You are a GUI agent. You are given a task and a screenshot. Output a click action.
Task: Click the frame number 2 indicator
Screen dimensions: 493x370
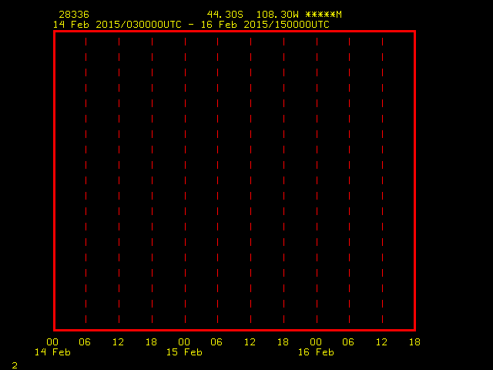pos(15,365)
